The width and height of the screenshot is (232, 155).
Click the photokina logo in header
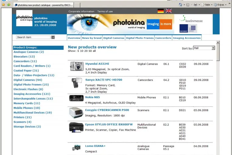(24, 18)
